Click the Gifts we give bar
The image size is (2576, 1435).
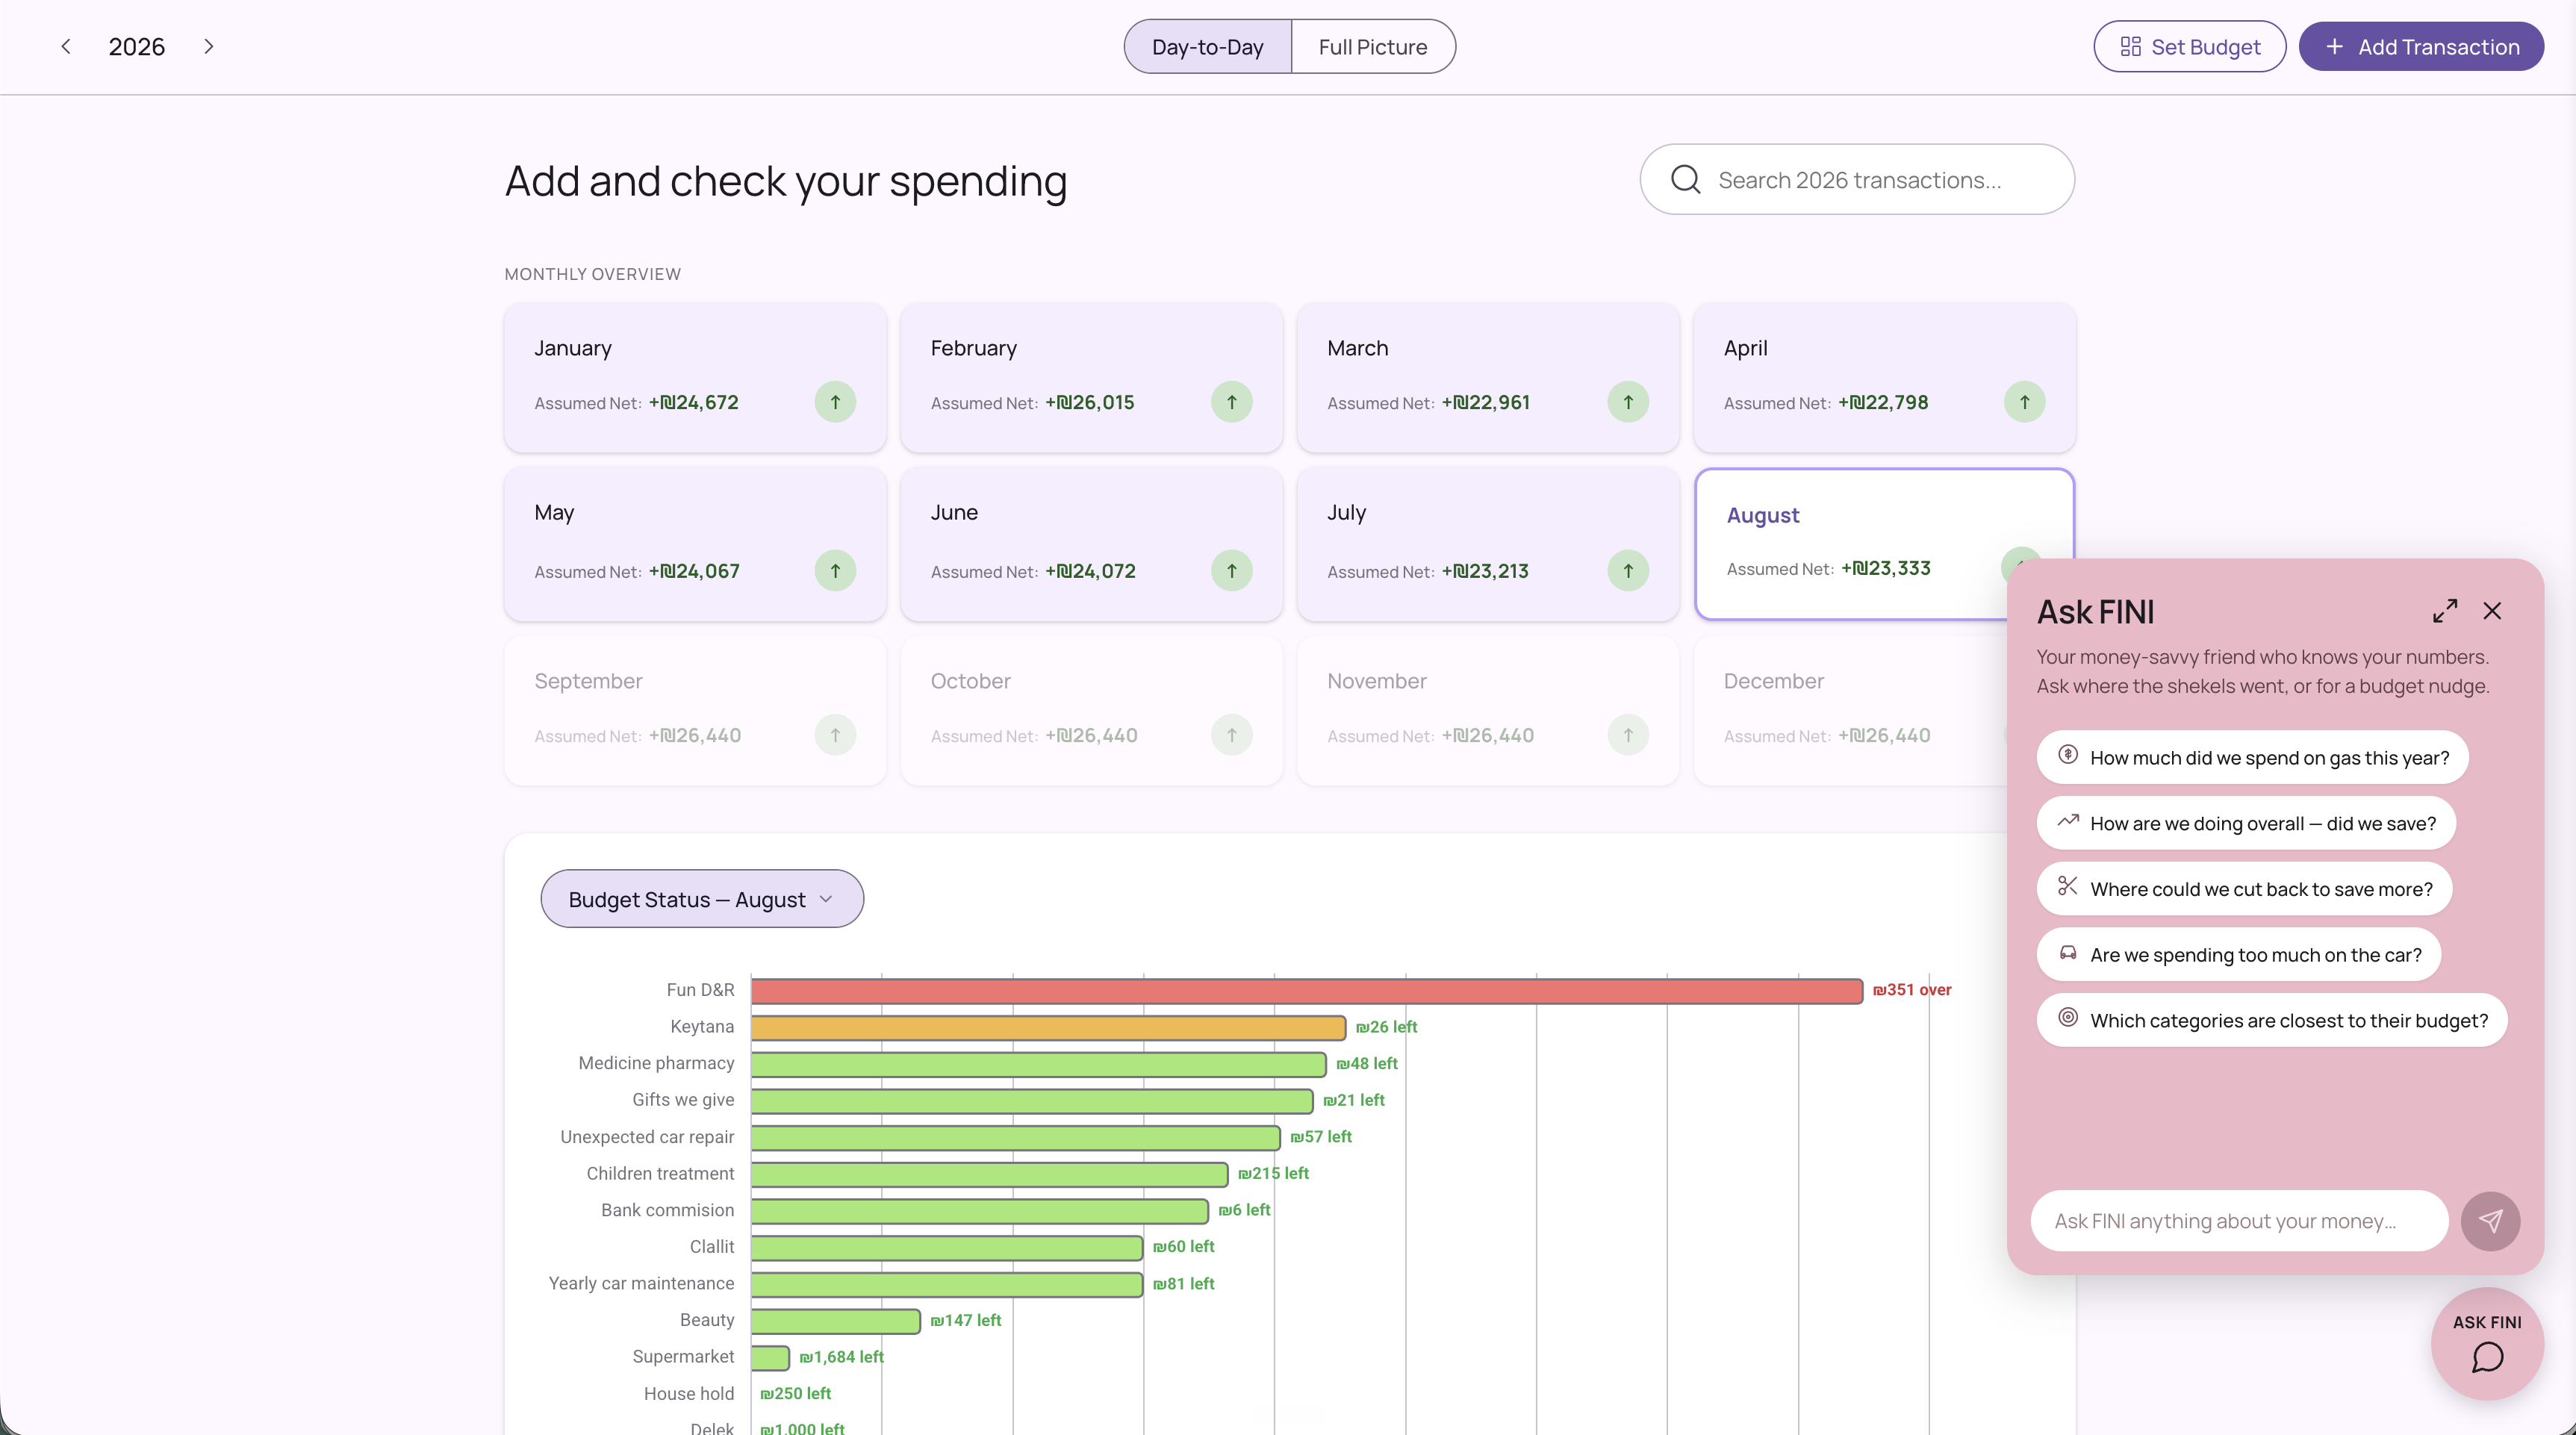click(1031, 1100)
